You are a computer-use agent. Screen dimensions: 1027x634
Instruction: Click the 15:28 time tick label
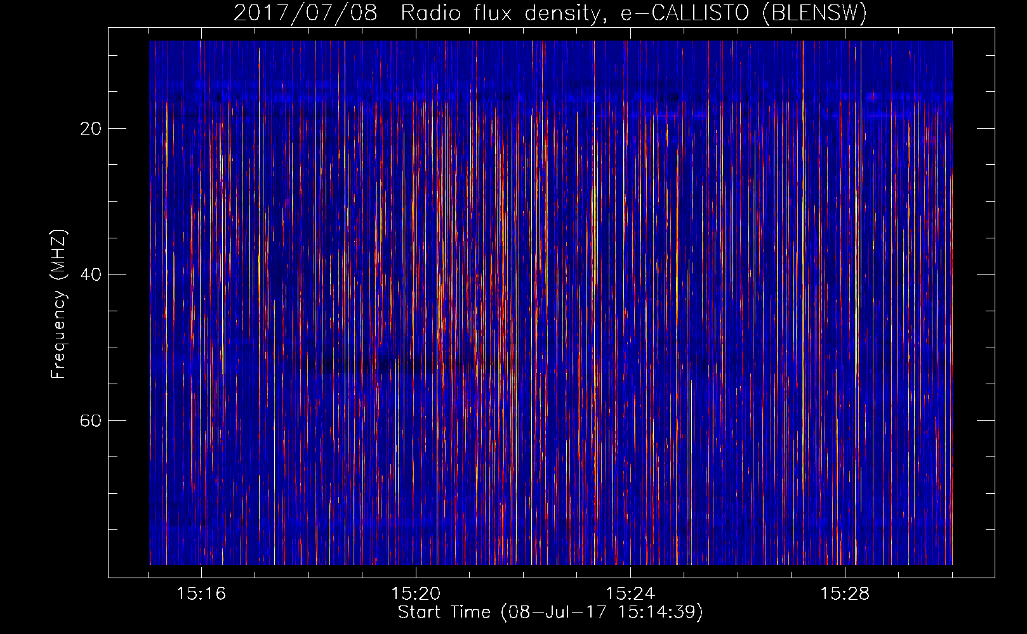(845, 594)
